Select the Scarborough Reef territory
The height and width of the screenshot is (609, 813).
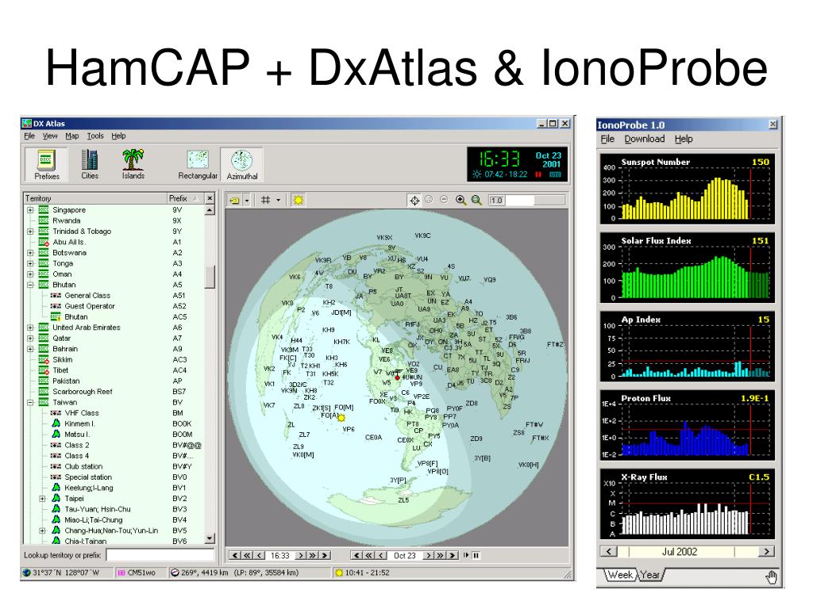tap(114, 392)
